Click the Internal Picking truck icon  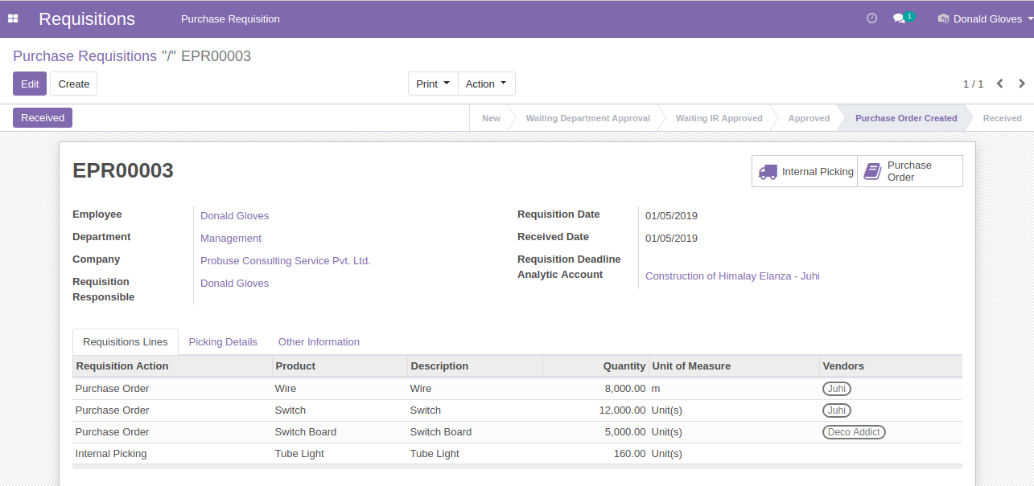768,172
